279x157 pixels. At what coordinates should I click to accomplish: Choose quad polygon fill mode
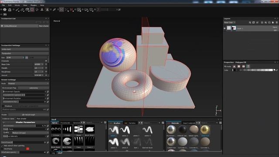click(x=239, y=66)
